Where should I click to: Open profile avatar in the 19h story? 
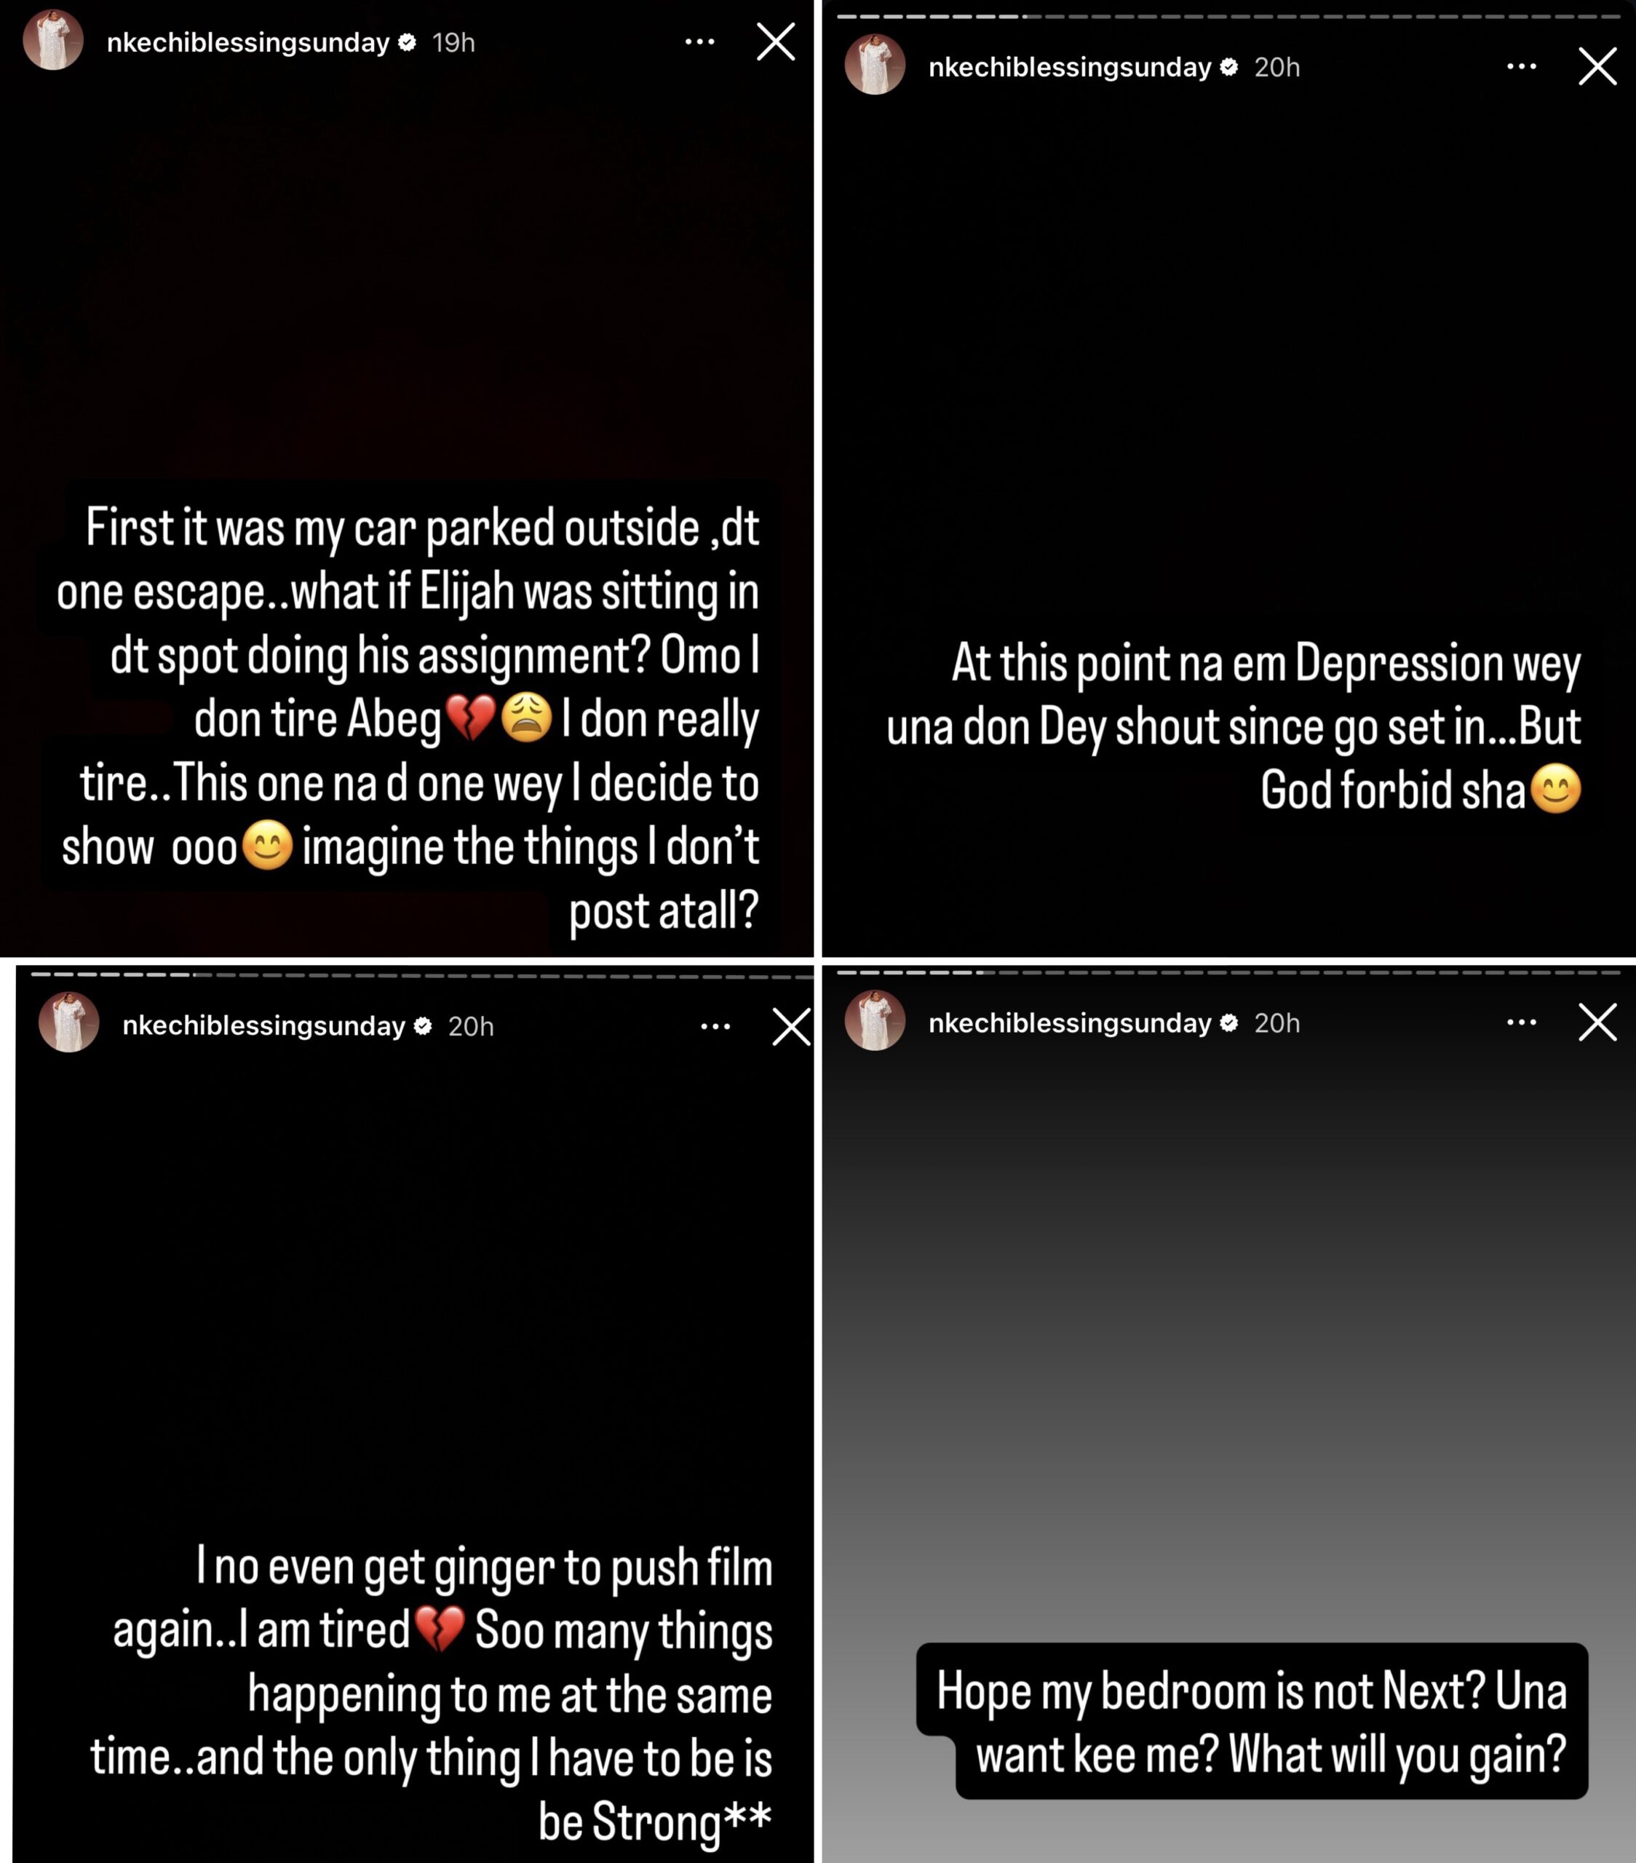[53, 41]
